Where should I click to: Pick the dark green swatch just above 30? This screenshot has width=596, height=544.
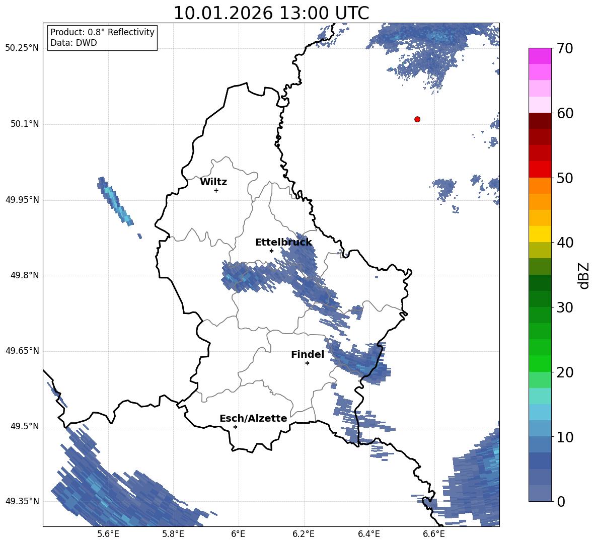540,299
